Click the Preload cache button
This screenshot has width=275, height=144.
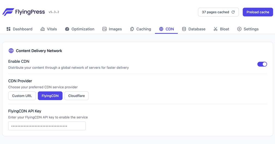[x=258, y=12]
